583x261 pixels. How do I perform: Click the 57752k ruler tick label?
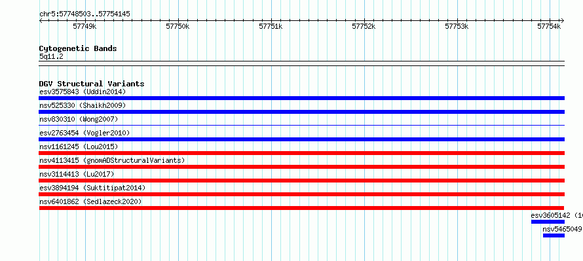click(364, 27)
